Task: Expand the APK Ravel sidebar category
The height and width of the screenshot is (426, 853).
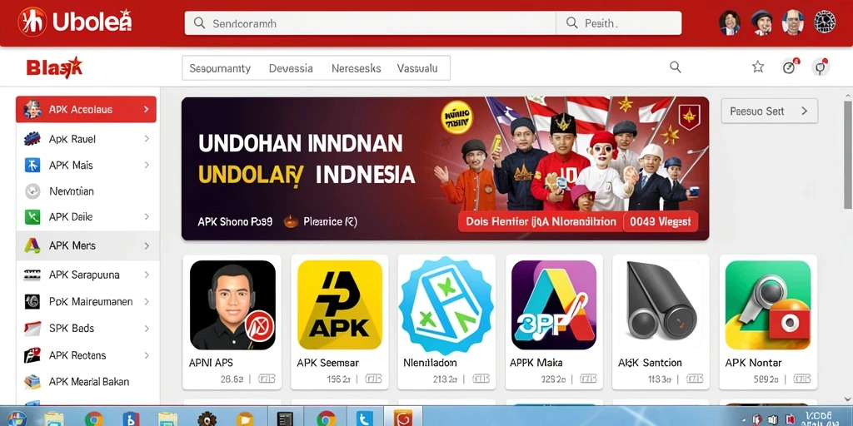Action: tap(86, 139)
